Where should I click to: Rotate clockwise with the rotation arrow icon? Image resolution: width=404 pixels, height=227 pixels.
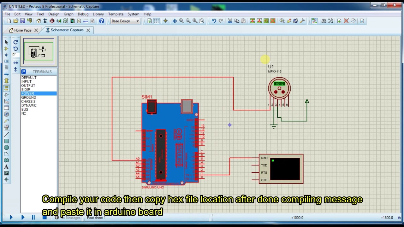tap(15, 42)
